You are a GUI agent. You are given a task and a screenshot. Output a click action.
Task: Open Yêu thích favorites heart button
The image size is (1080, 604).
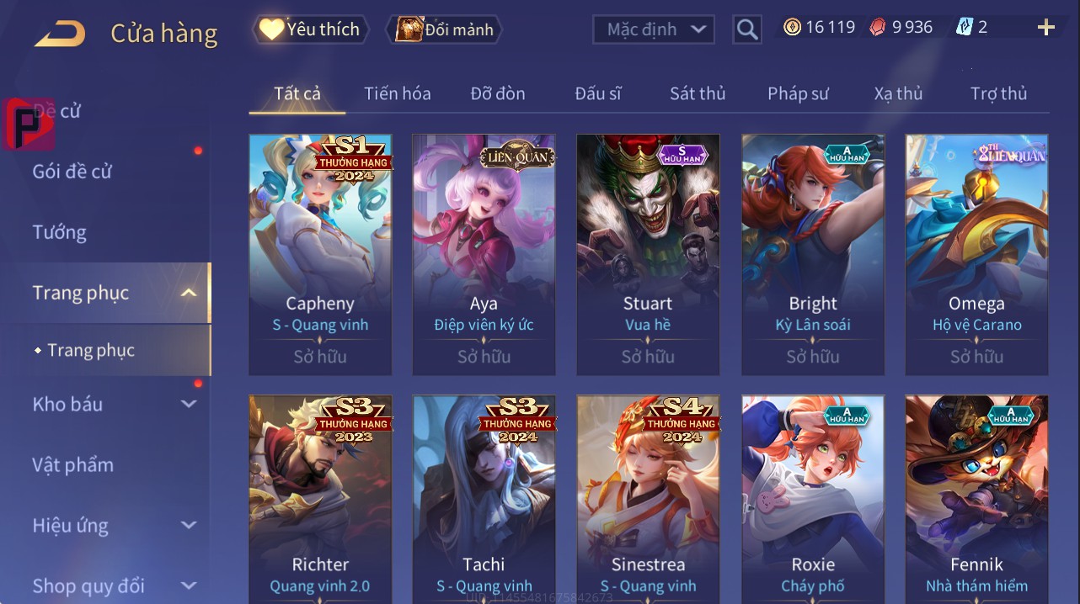[x=311, y=29]
